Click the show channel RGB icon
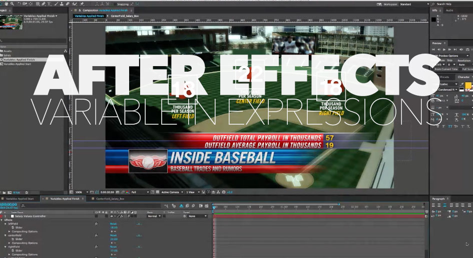This screenshot has height=258, width=473. [x=128, y=192]
